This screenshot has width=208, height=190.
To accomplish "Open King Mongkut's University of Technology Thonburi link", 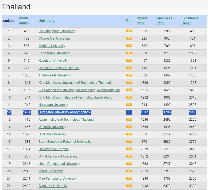I will coord(75,83).
